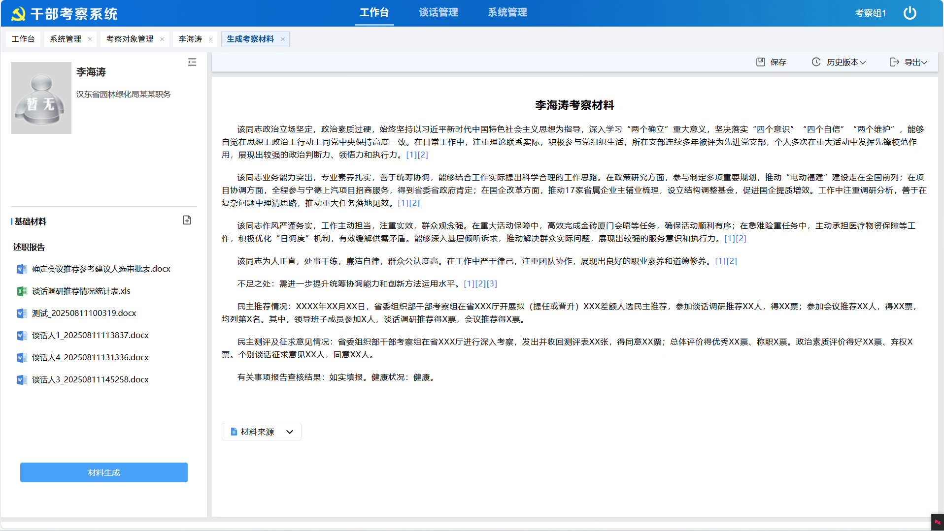
Task: Expand the 材料来源 dropdown
Action: click(262, 432)
